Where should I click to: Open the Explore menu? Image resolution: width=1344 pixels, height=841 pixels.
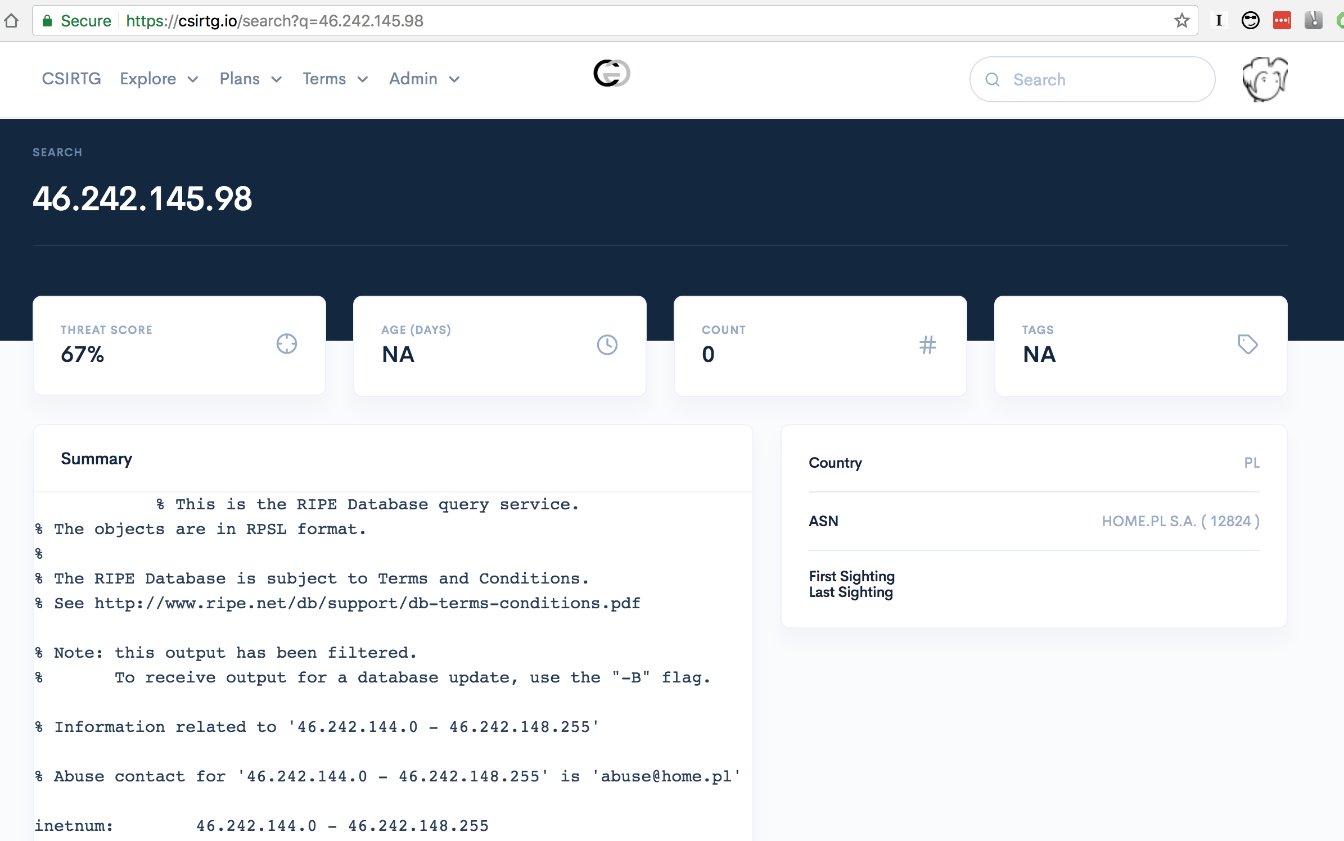click(x=148, y=79)
